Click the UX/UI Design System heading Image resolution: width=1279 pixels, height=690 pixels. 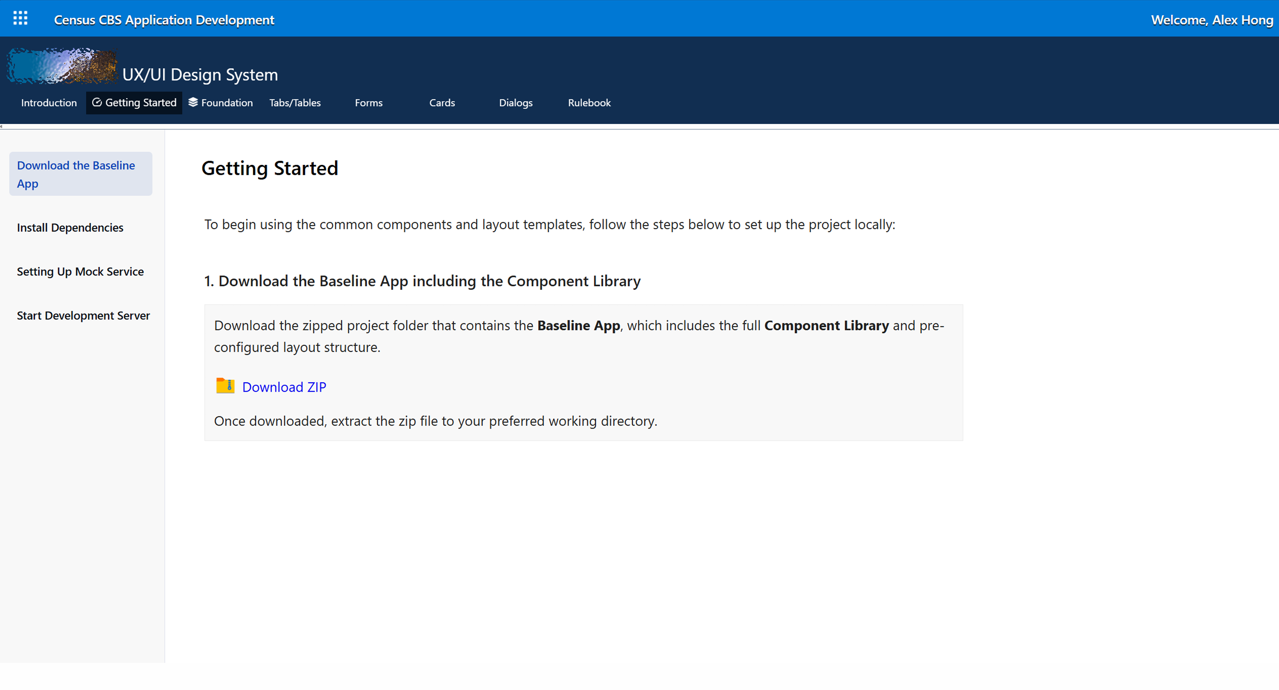pyautogui.click(x=200, y=74)
